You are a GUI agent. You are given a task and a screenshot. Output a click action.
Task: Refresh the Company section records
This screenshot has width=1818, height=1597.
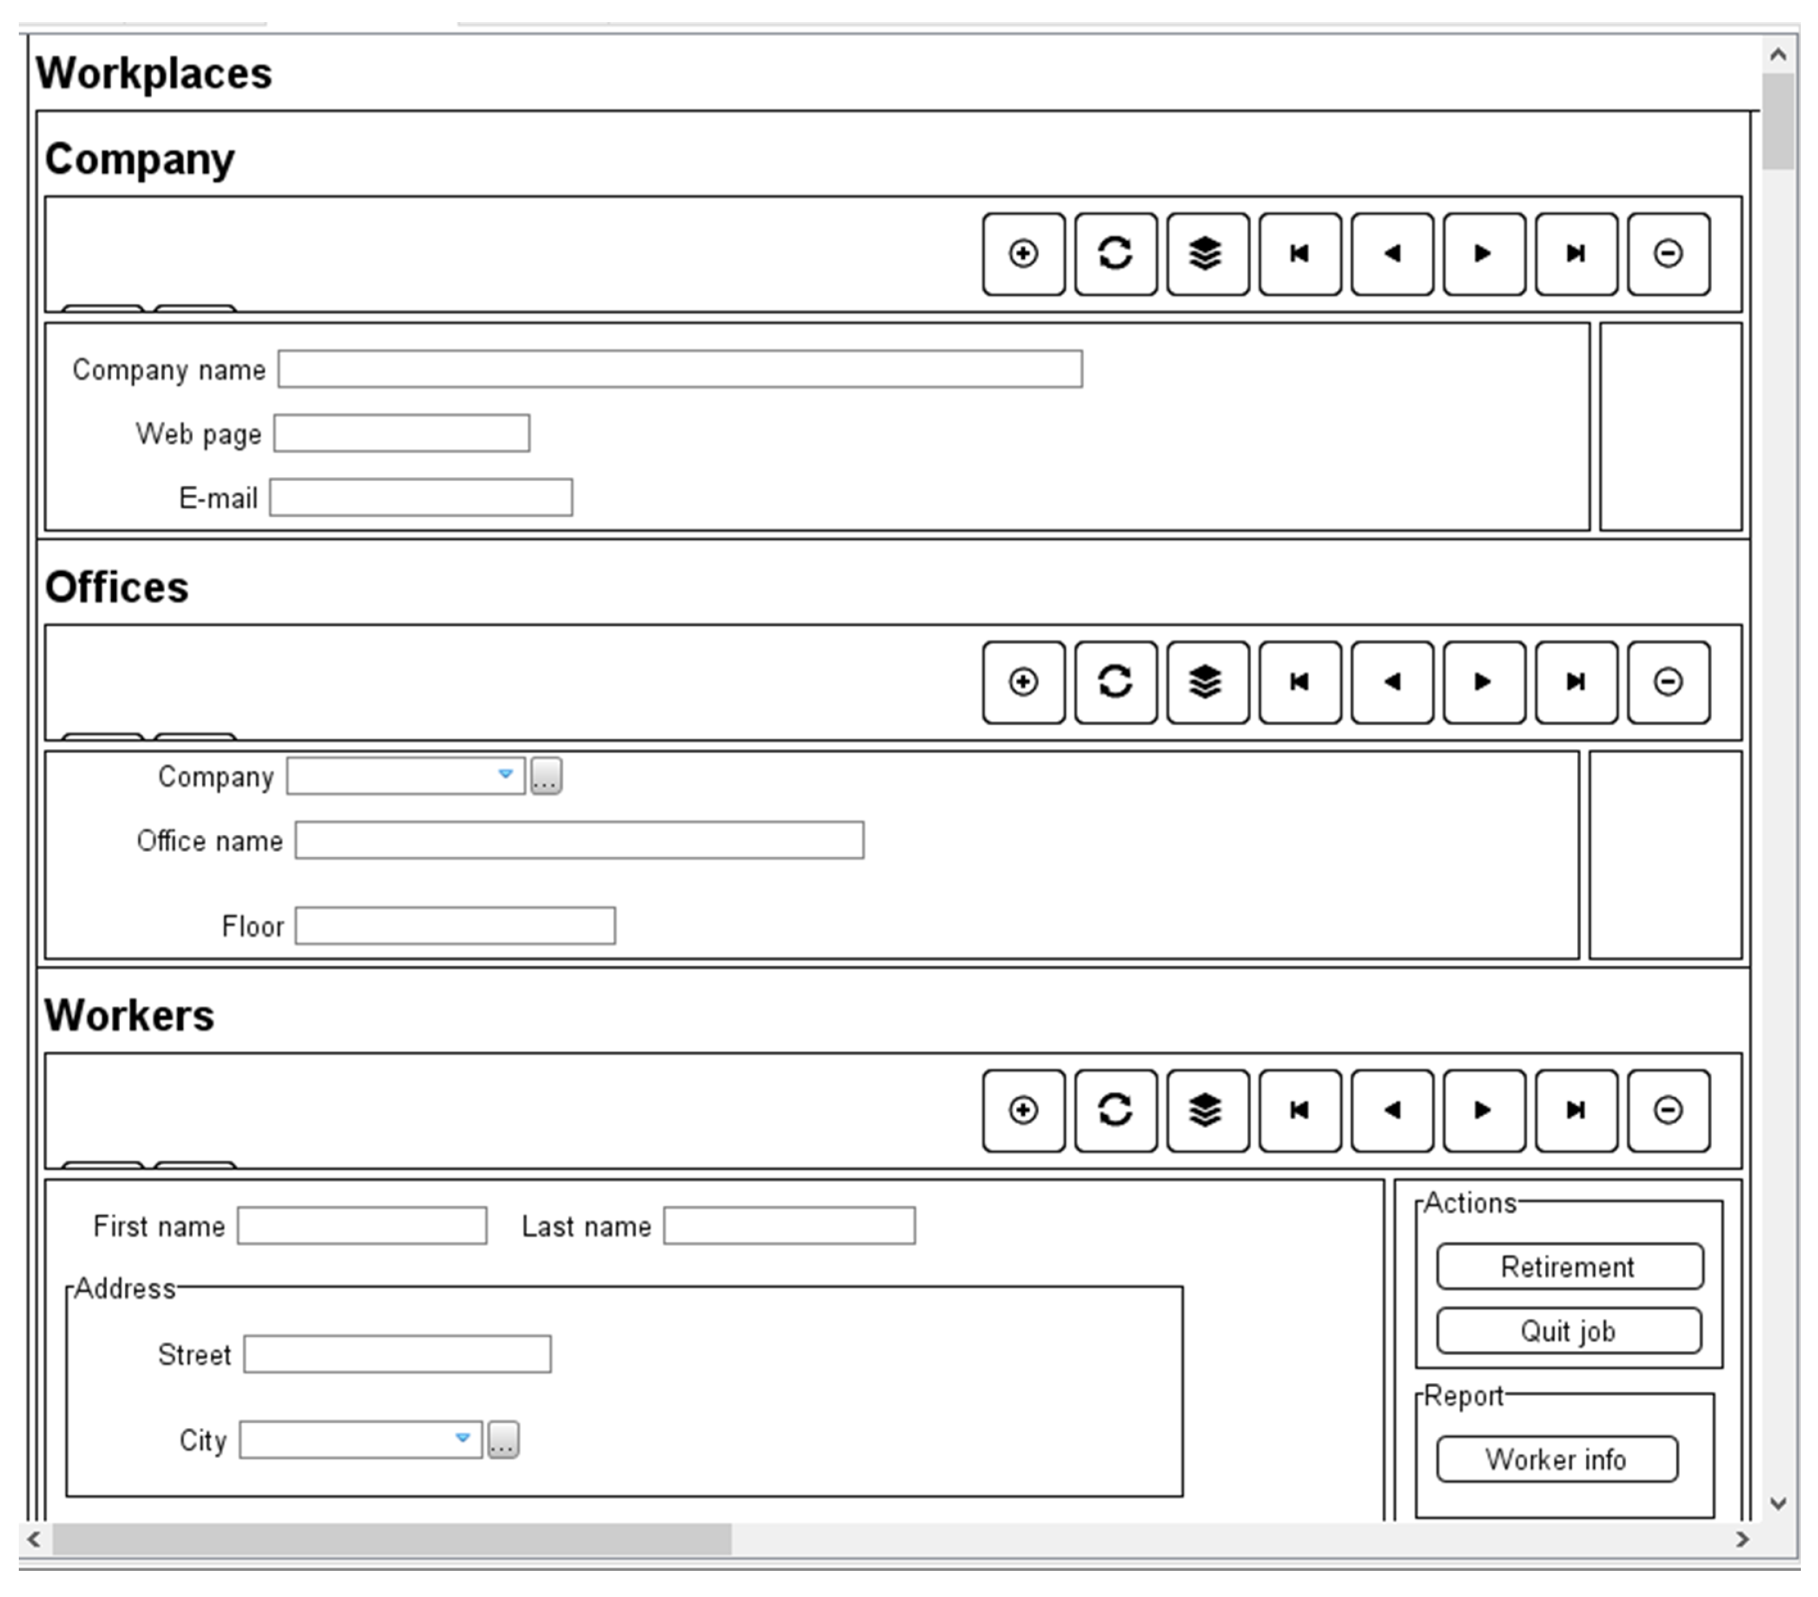(x=1116, y=253)
